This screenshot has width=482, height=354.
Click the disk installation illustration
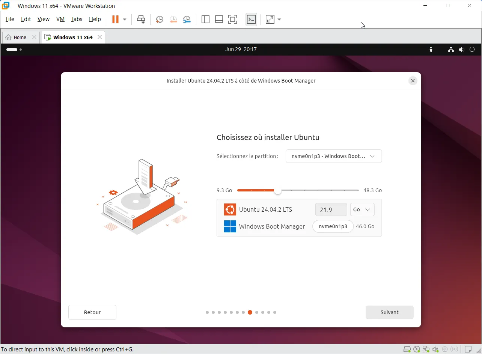point(142,197)
